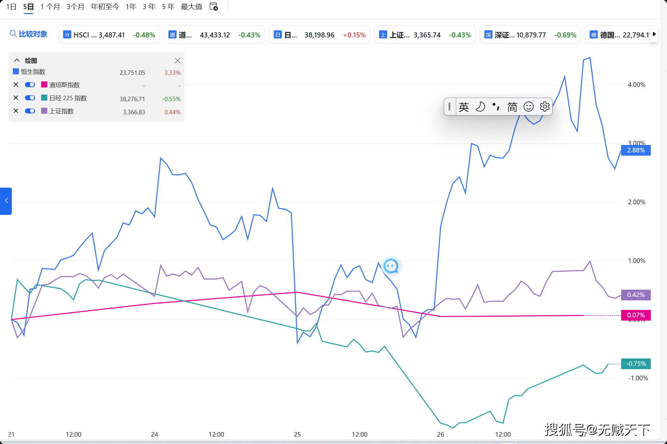Toggle Dow Jones index line visibility

pos(30,85)
